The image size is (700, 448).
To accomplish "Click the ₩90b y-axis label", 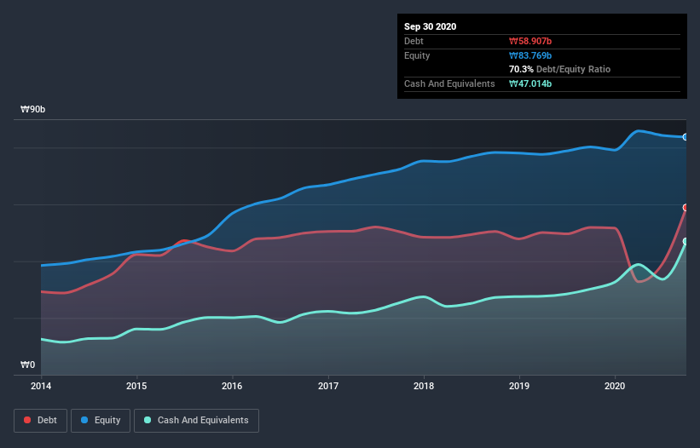I will coord(32,109).
